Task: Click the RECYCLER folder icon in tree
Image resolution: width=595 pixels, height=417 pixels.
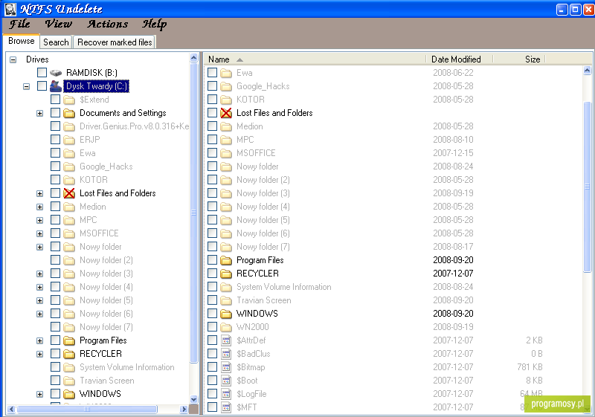Action: click(69, 354)
